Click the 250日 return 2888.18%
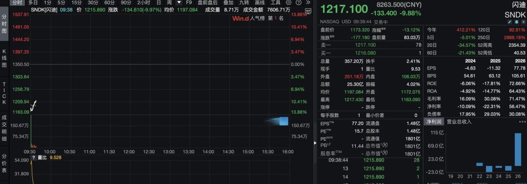 514,37
